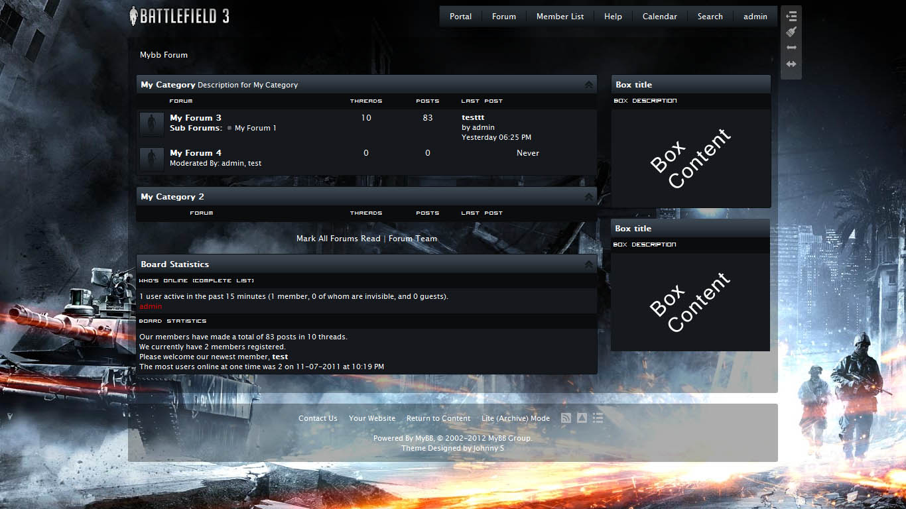Click the Battlefield 3 logo
906x509 pixels.
pyautogui.click(x=179, y=16)
